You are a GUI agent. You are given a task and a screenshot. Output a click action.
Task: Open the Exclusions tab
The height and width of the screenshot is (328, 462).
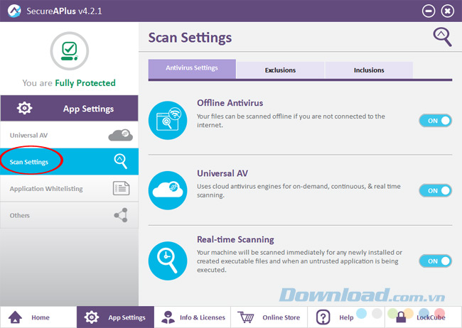click(280, 70)
